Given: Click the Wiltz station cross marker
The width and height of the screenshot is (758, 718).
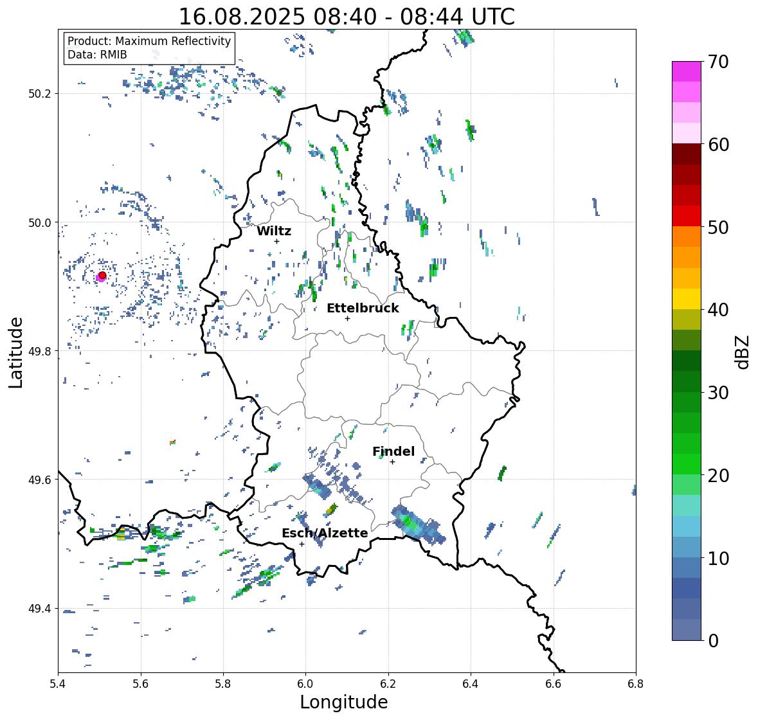Looking at the screenshot, I should pos(276,241).
